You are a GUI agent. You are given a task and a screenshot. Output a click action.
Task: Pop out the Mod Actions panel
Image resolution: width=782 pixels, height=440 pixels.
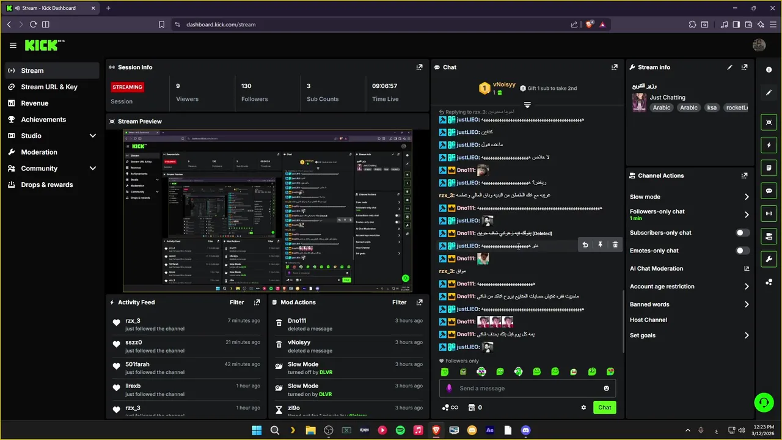(419, 302)
